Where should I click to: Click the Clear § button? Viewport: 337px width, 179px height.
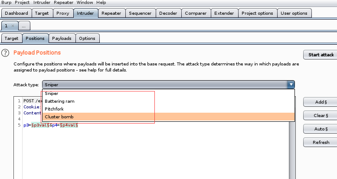320,116
